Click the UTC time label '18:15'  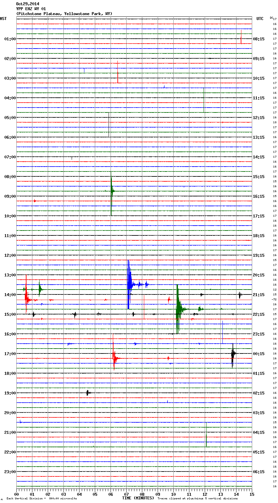click(x=259, y=236)
